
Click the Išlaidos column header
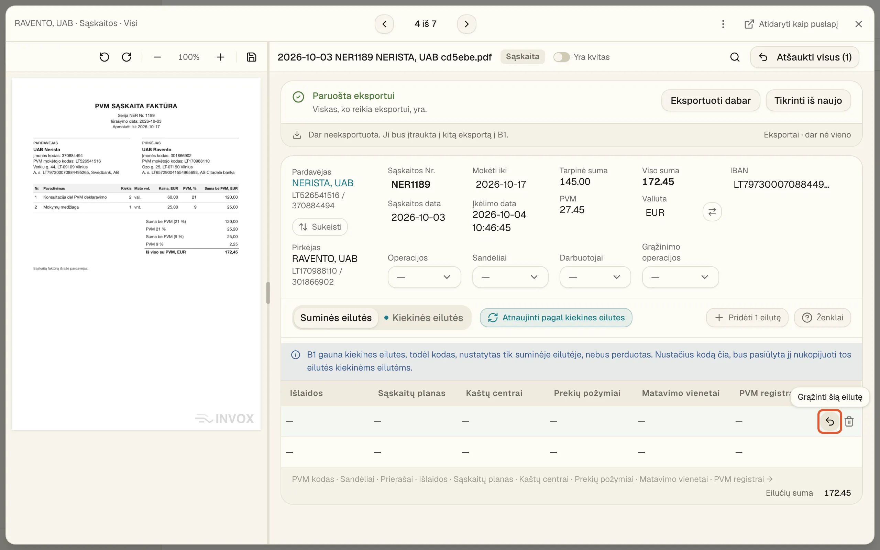click(x=306, y=393)
